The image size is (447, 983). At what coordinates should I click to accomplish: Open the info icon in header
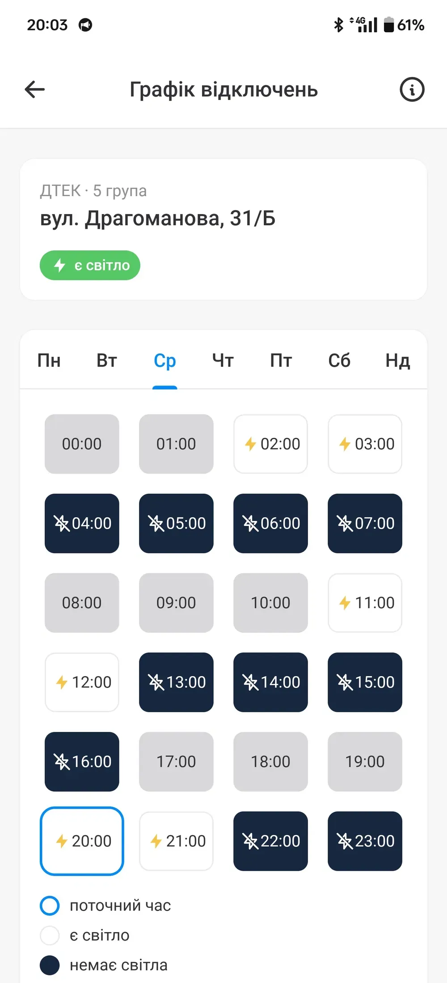click(x=412, y=89)
